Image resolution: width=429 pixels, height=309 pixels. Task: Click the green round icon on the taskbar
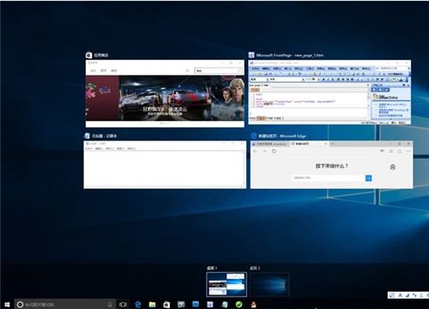(x=239, y=305)
